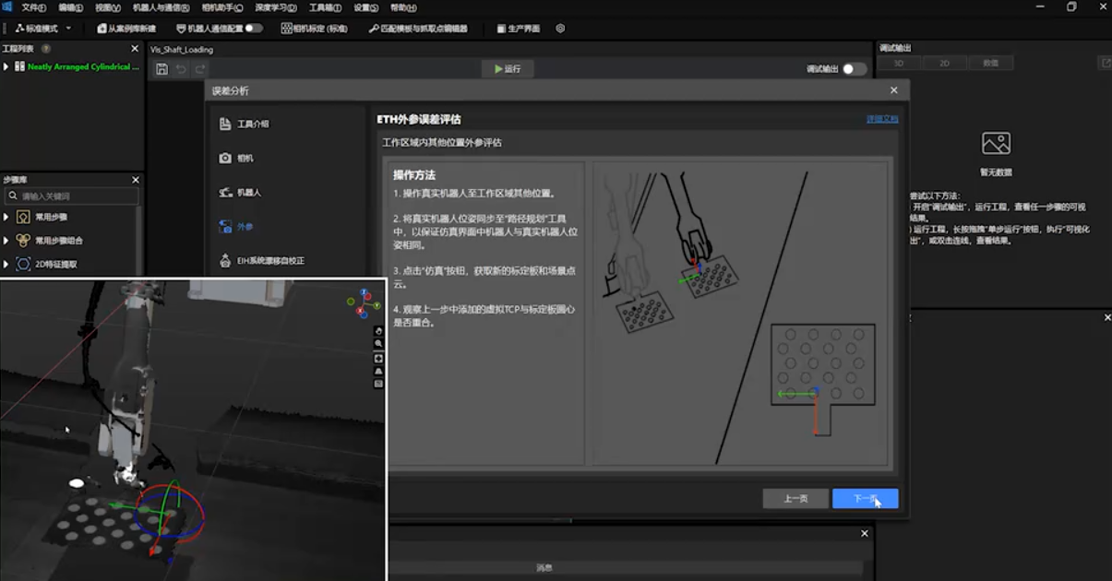
Task: Click the hexagon settings icon in toolbar
Action: pyautogui.click(x=560, y=29)
